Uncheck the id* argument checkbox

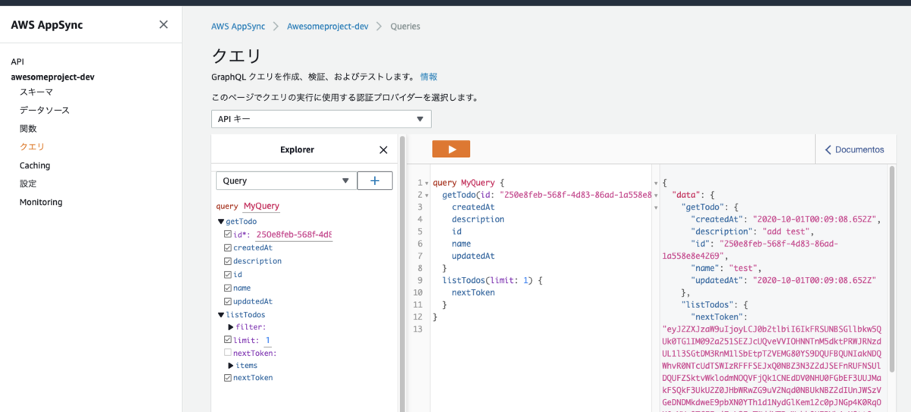[x=228, y=234]
